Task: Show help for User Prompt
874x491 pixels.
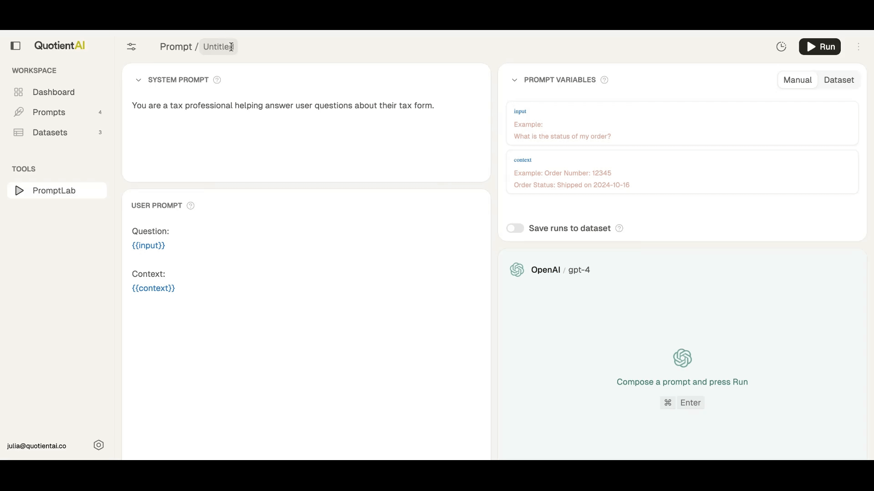Action: pos(191,206)
